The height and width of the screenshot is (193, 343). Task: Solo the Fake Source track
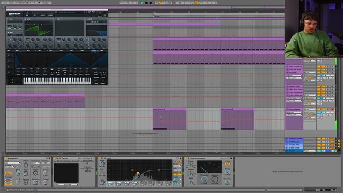pyautogui.click(x=327, y=109)
